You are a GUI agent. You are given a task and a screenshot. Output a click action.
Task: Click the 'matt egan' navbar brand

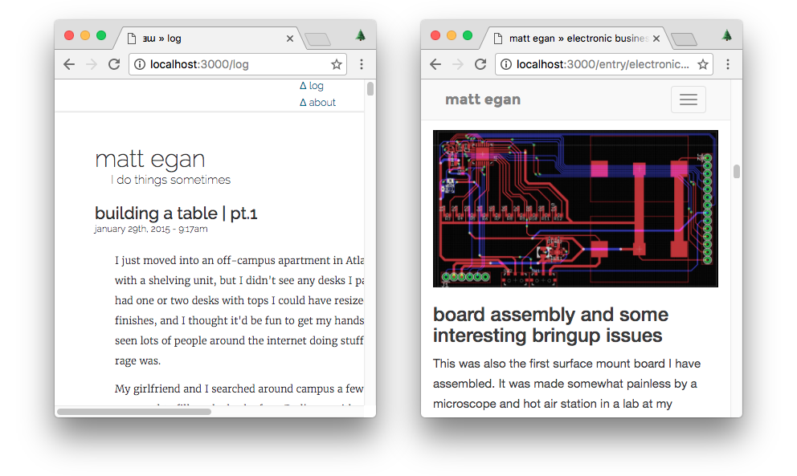pyautogui.click(x=483, y=100)
